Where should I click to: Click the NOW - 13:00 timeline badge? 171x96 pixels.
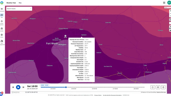[x=44, y=85]
